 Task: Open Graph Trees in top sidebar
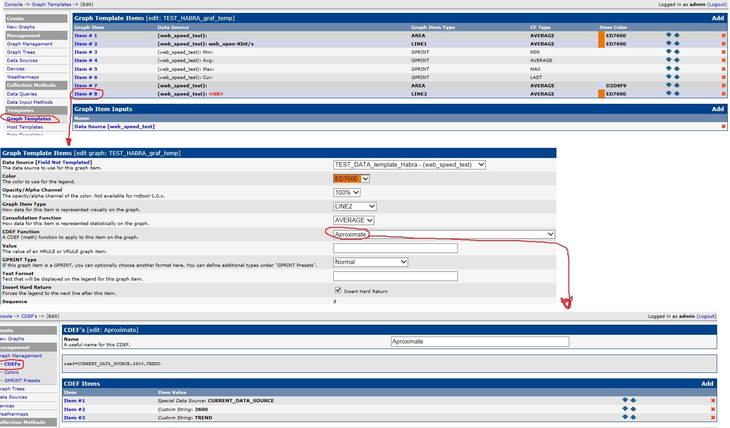click(21, 52)
